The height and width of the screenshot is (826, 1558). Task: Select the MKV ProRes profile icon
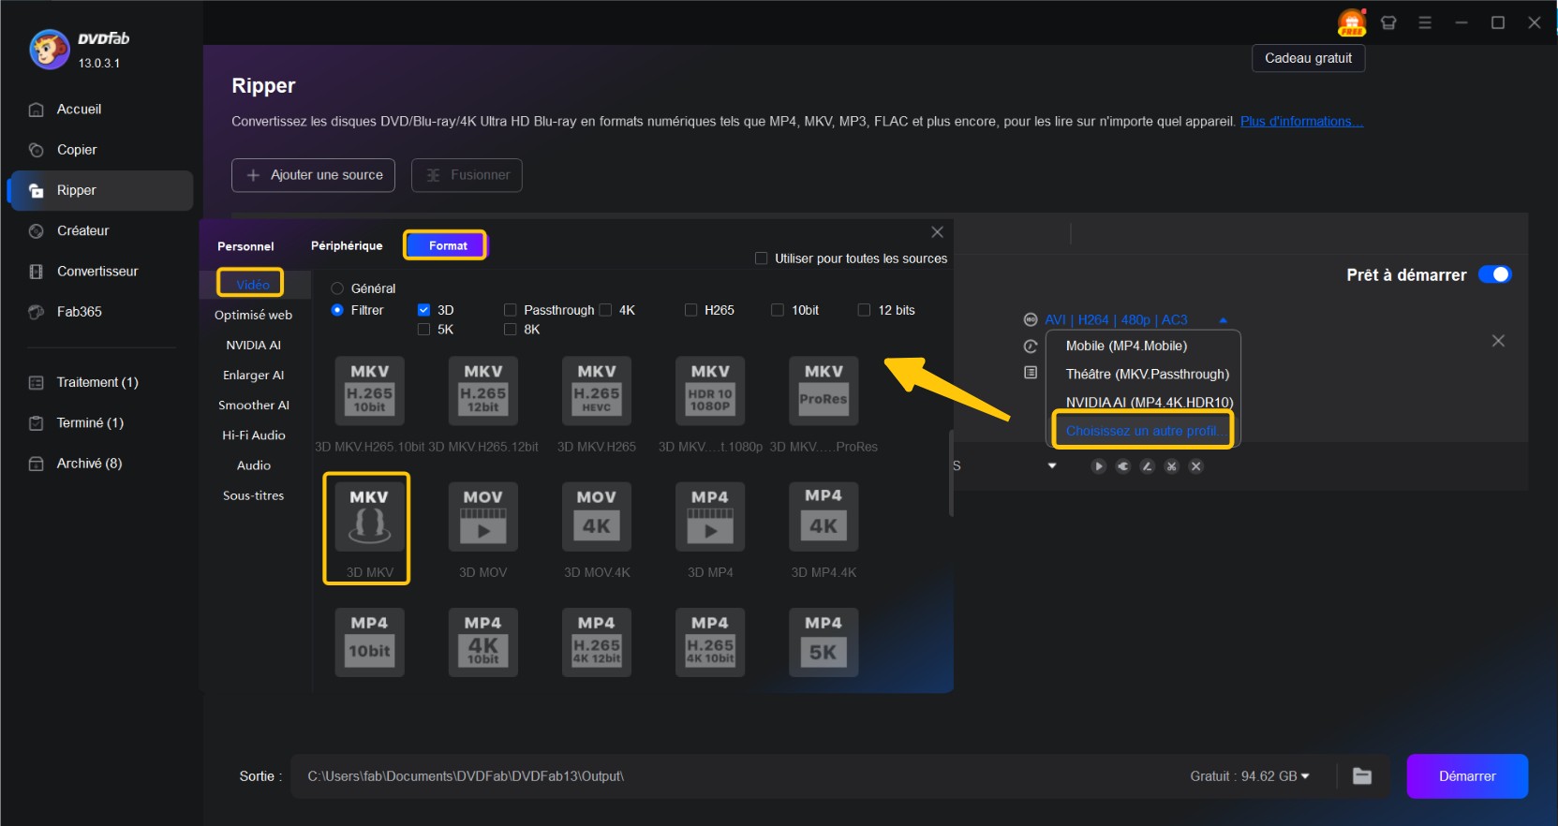pyautogui.click(x=824, y=391)
